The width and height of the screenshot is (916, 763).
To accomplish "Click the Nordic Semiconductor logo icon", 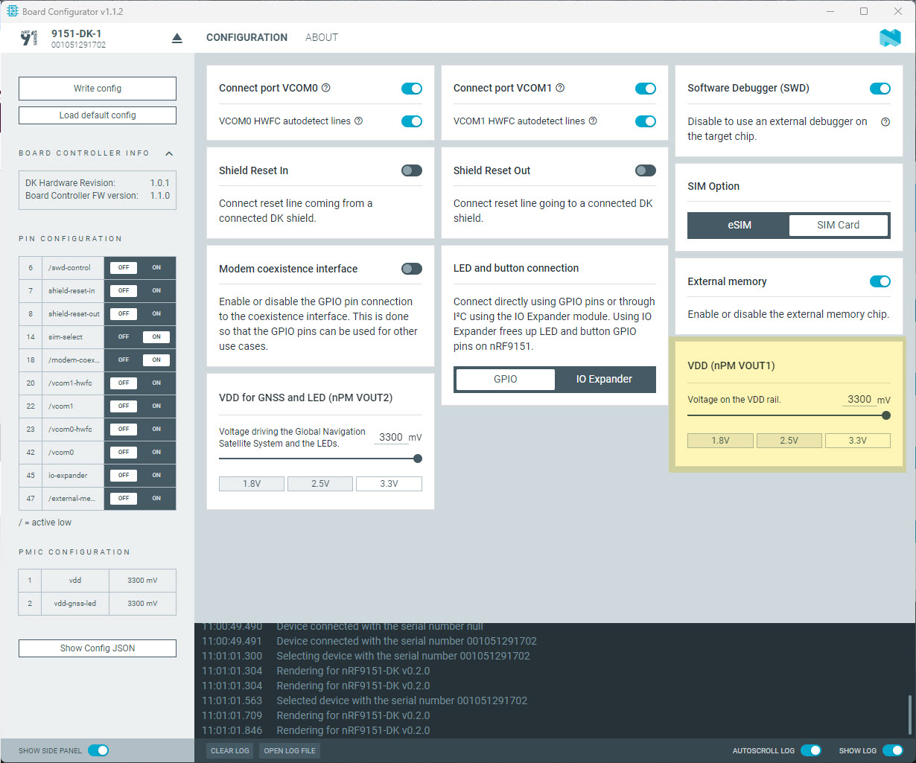I will point(889,38).
